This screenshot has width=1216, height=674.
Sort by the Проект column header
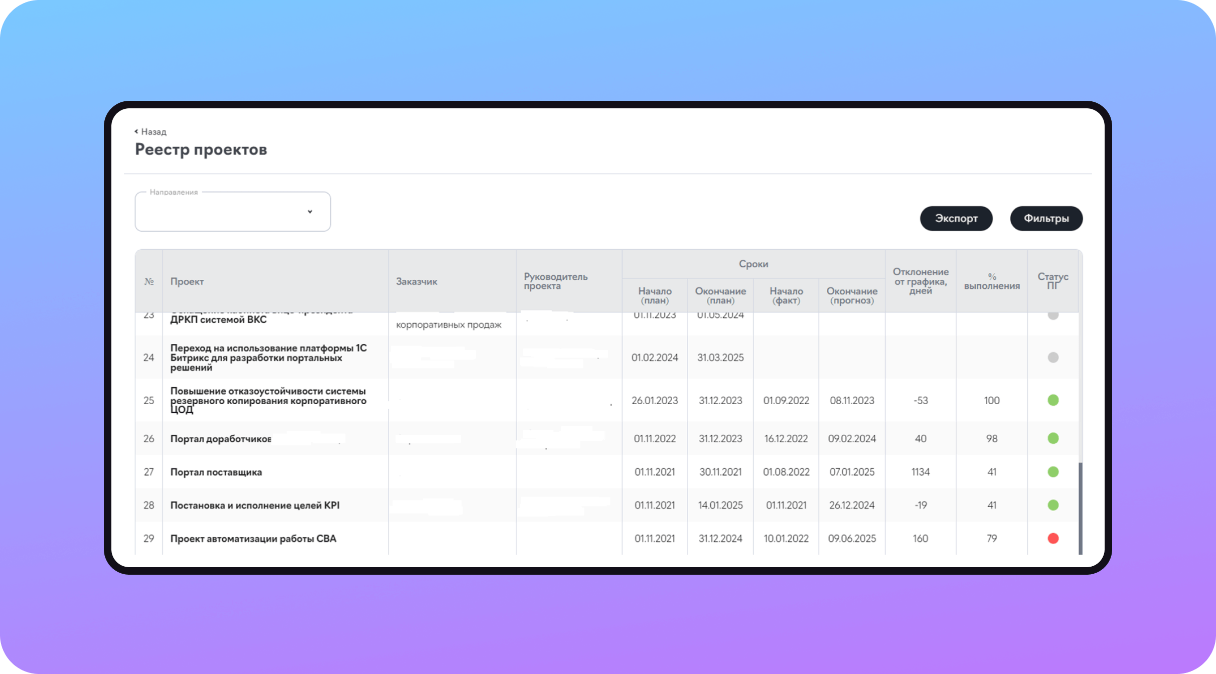[187, 281]
